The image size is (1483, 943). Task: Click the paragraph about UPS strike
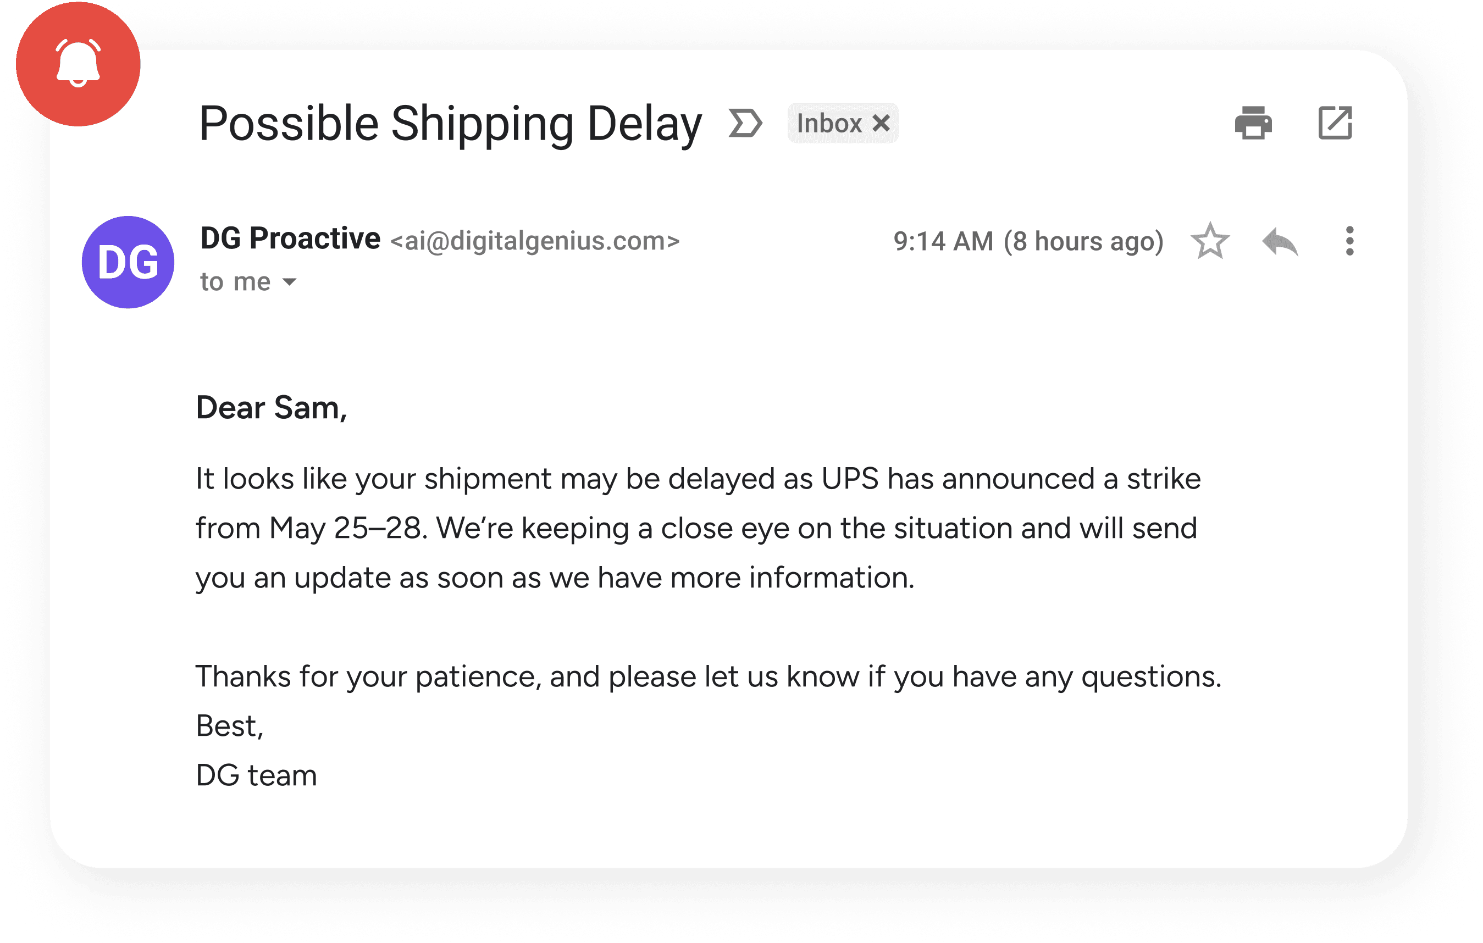[x=696, y=528]
